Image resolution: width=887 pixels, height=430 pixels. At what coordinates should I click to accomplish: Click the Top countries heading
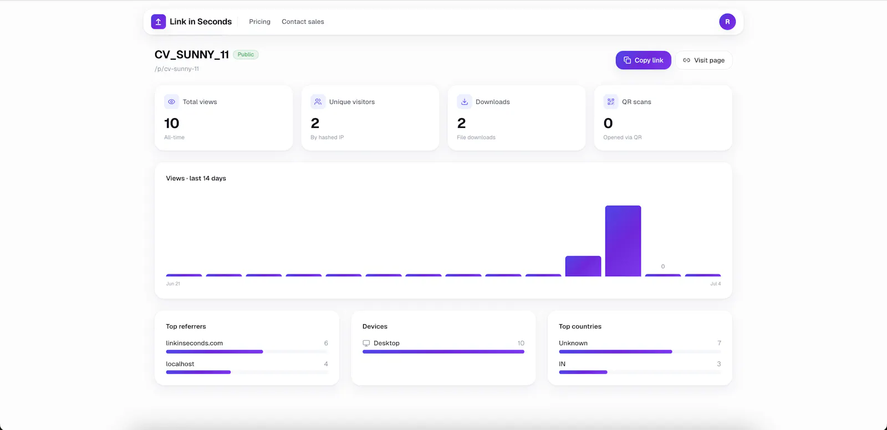[580, 327]
